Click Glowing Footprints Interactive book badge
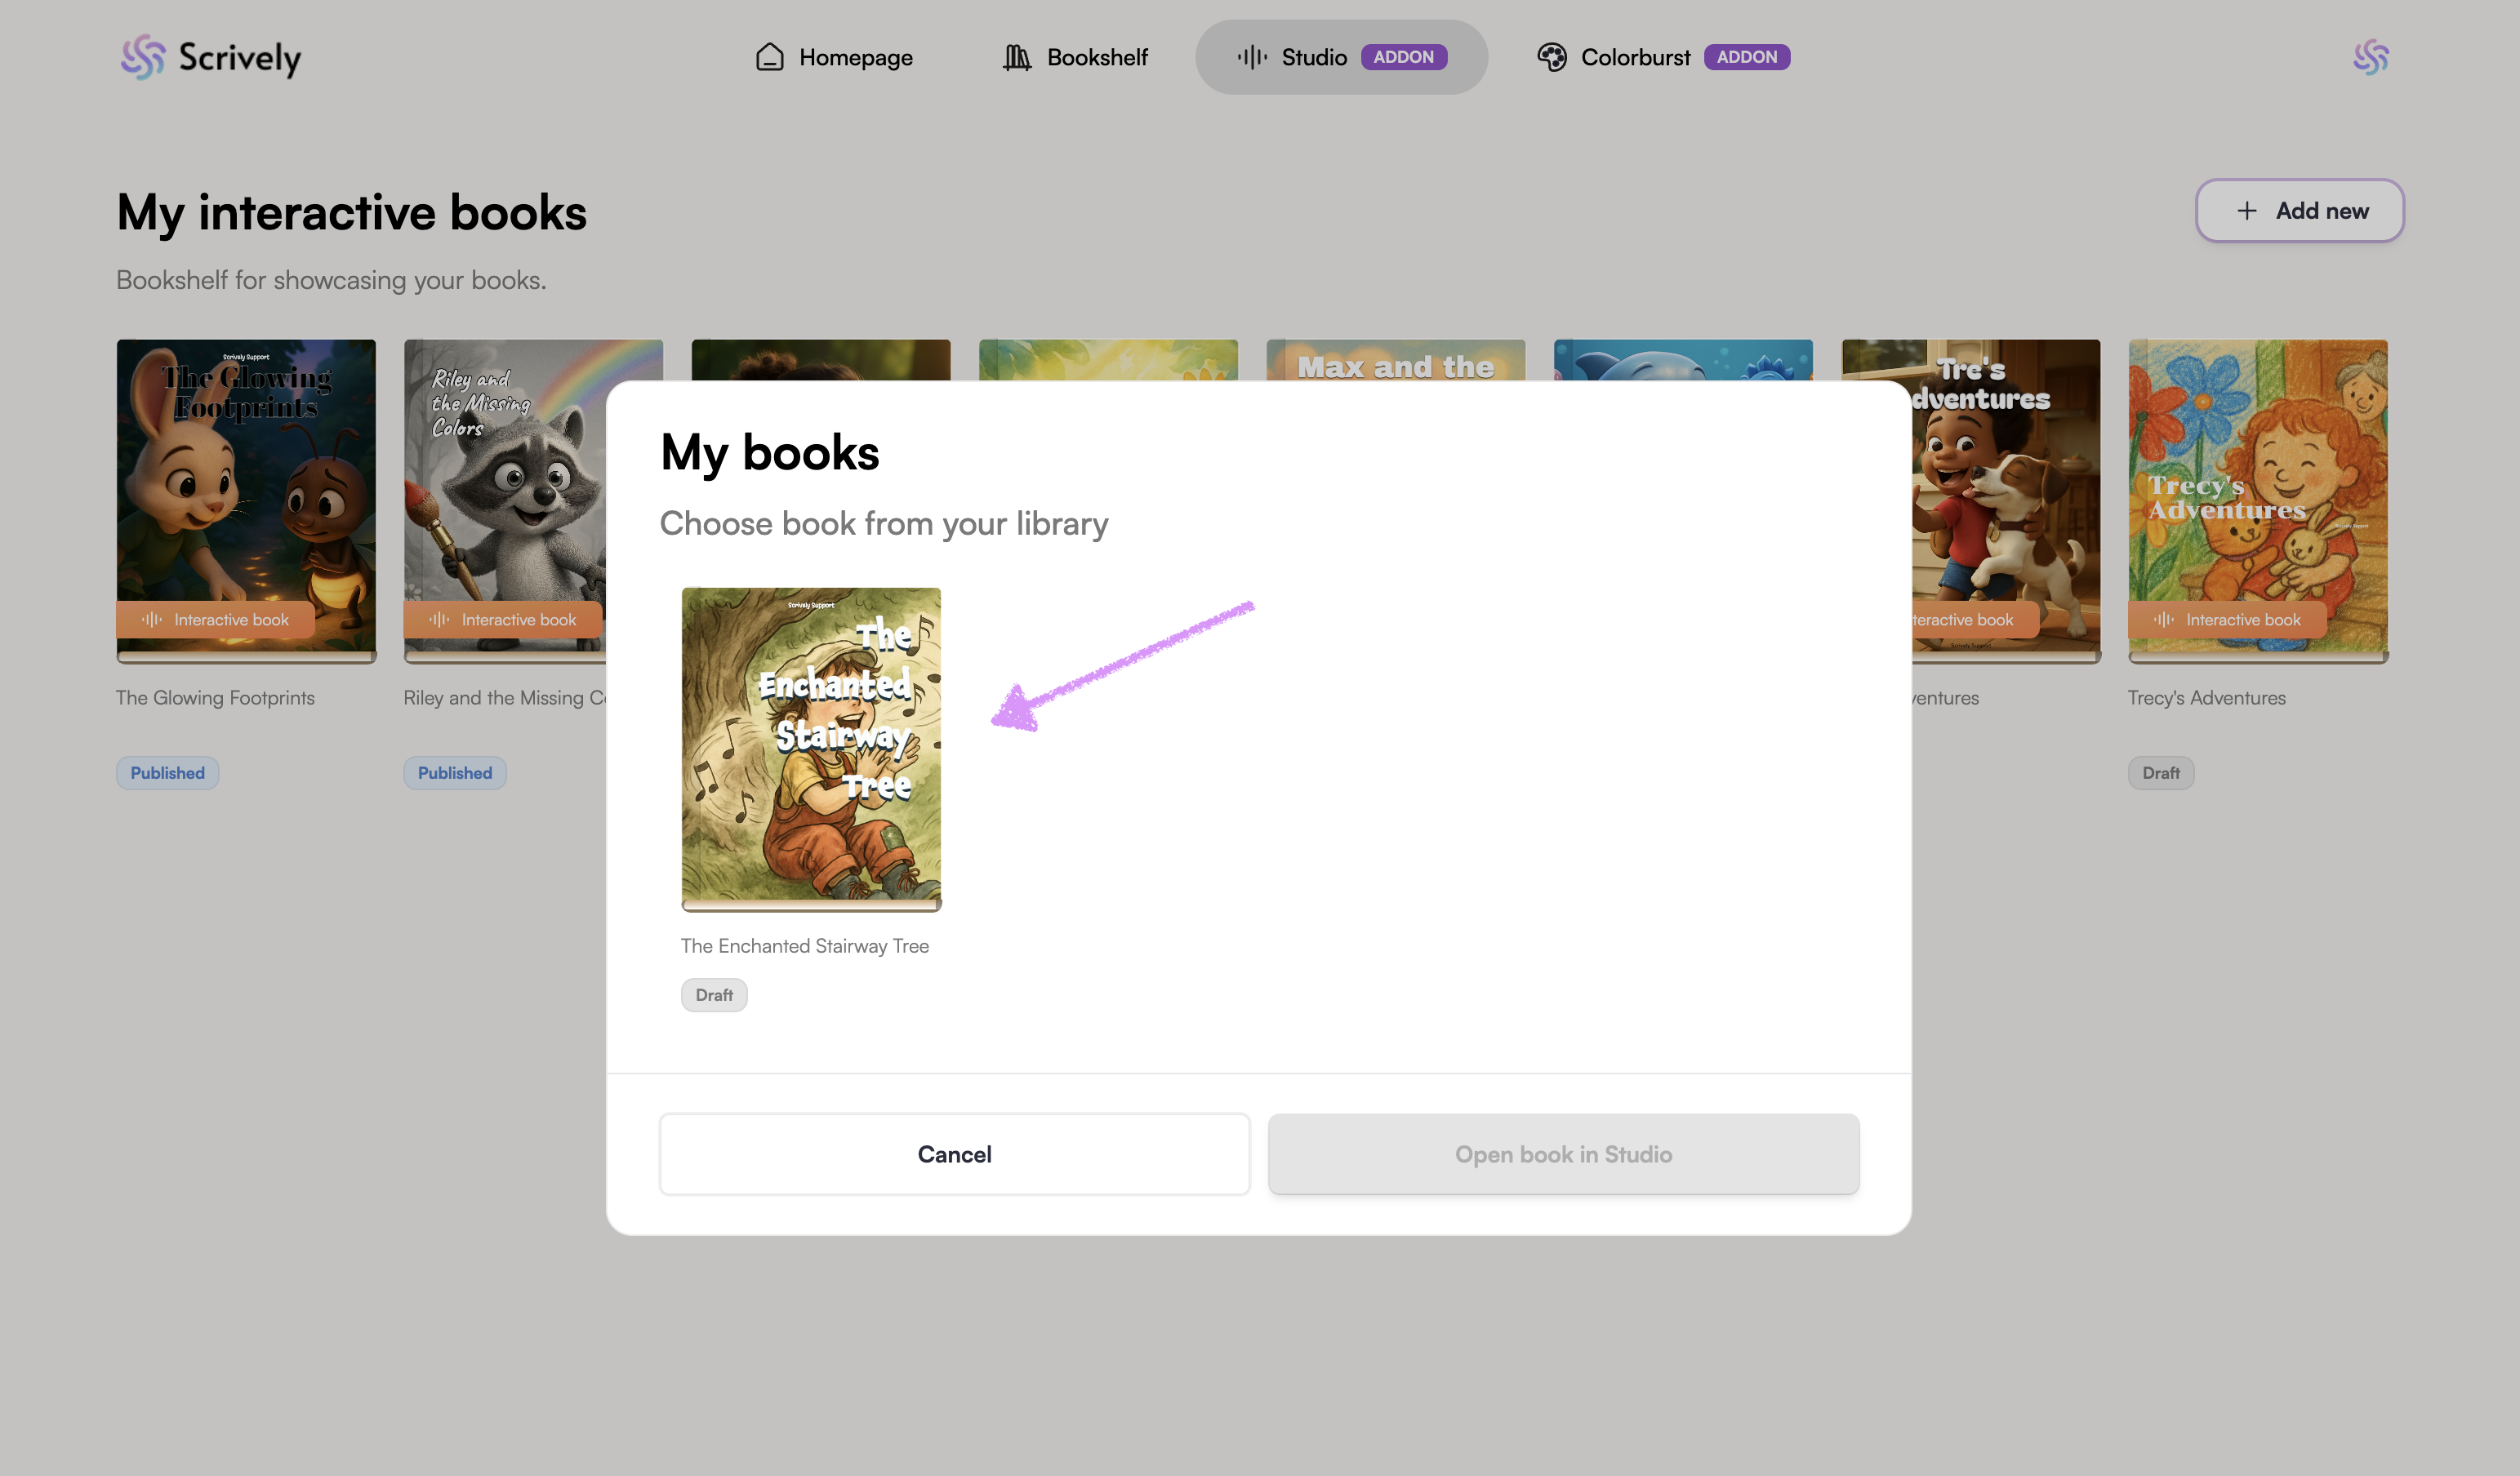The image size is (2520, 1476). click(x=216, y=620)
